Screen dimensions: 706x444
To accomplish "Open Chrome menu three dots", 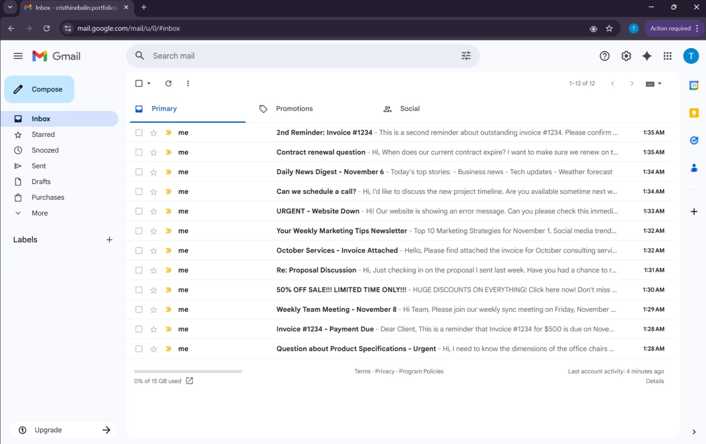I will [x=697, y=28].
